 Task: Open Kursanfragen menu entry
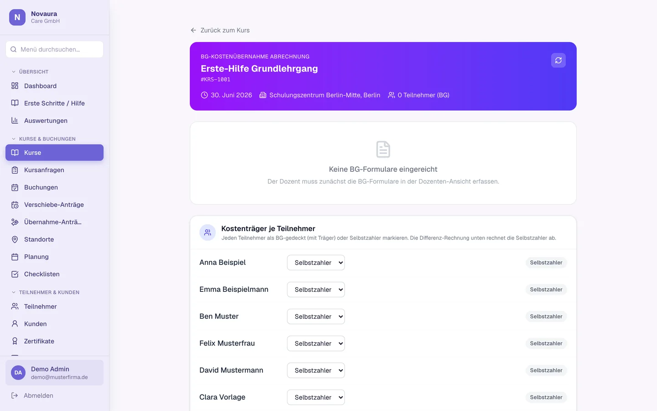point(54,170)
